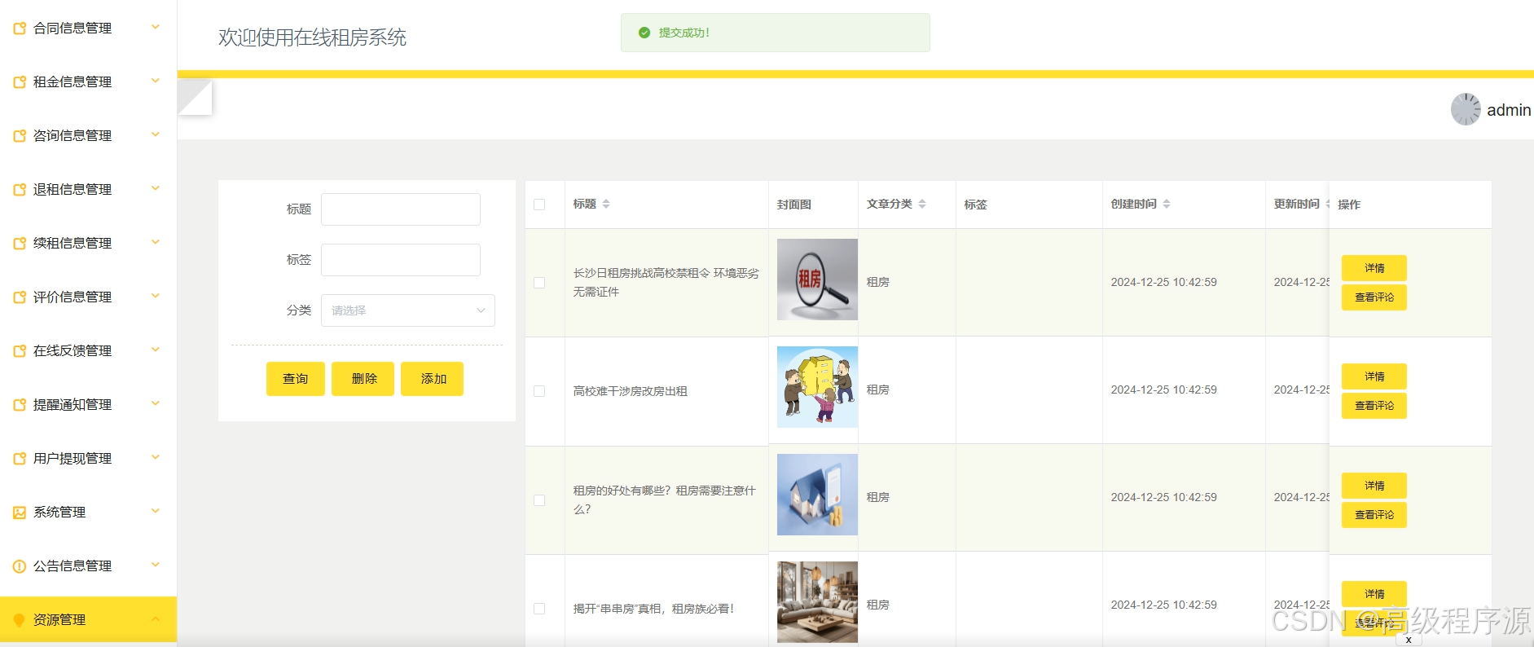The width and height of the screenshot is (1534, 647).
Task: Select the checkbox for 租房的好处有哪些 row
Action: 539,500
